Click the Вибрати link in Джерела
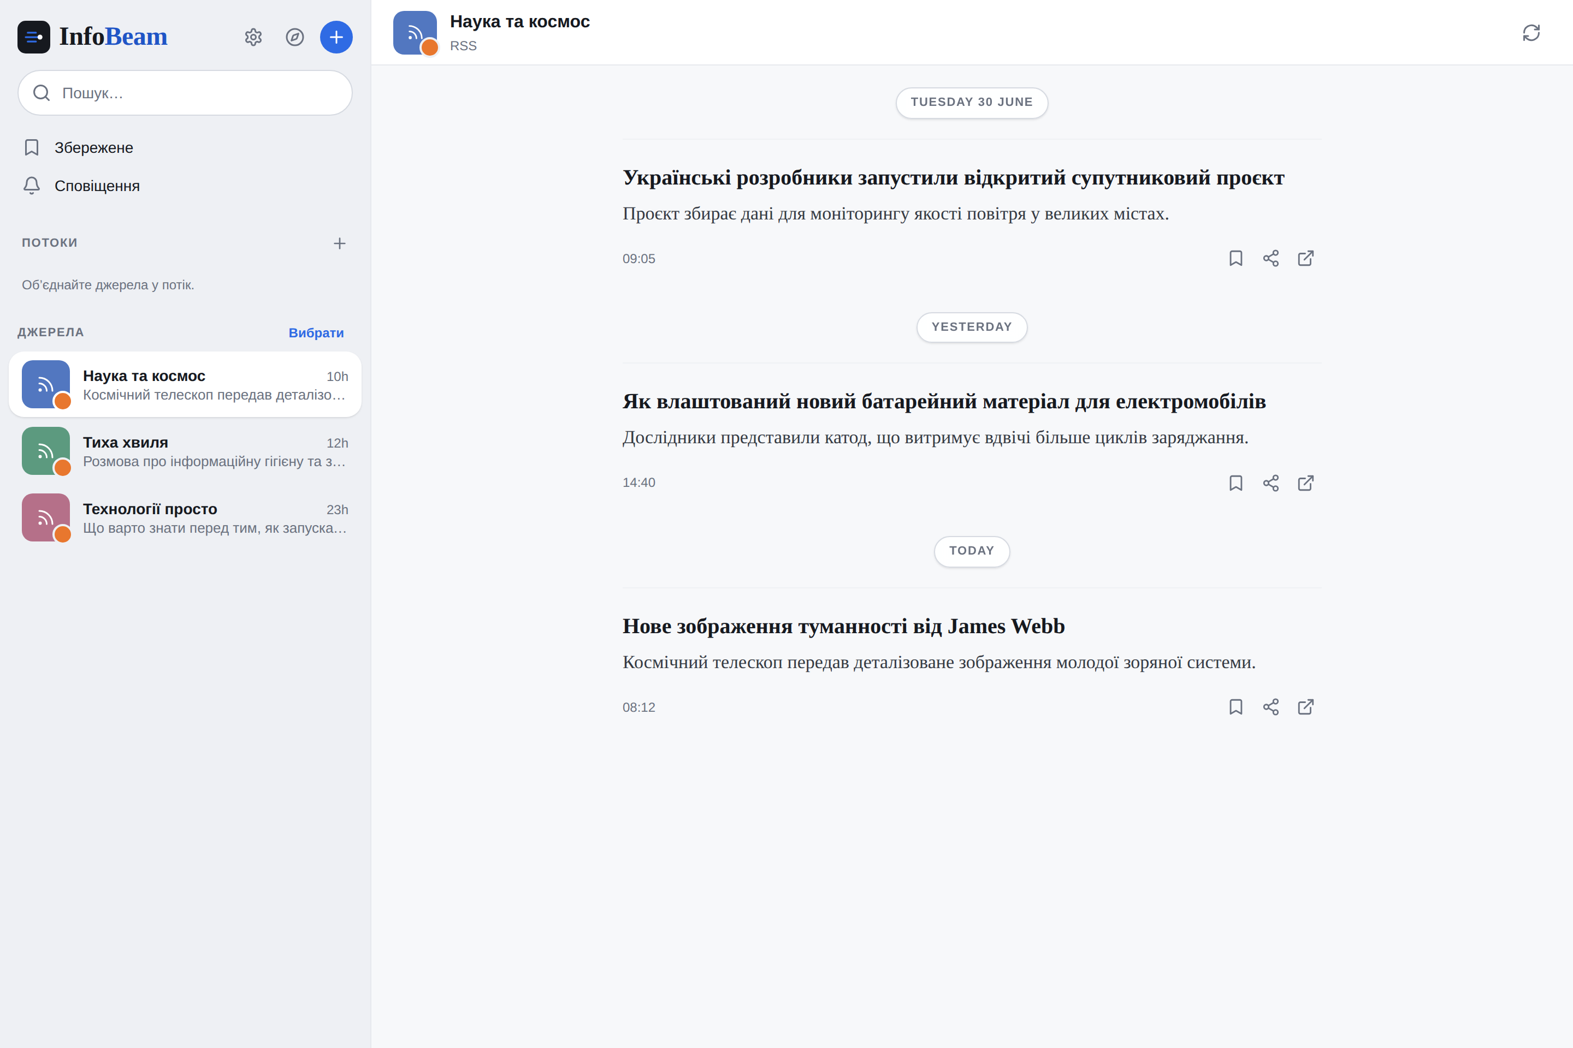 pos(316,333)
